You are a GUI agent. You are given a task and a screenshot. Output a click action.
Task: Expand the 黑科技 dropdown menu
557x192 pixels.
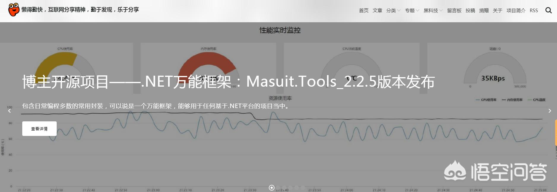click(x=433, y=10)
